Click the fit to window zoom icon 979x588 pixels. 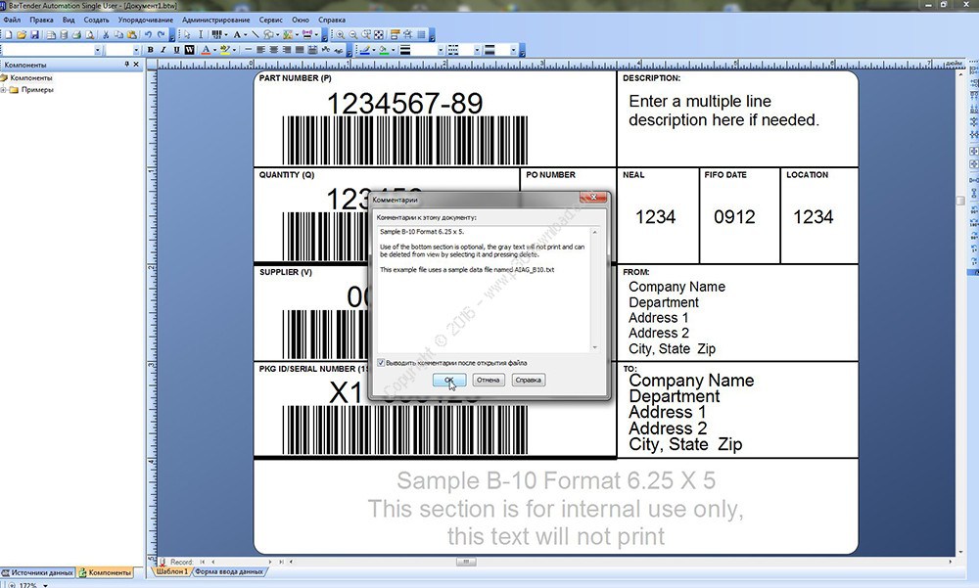coord(379,35)
